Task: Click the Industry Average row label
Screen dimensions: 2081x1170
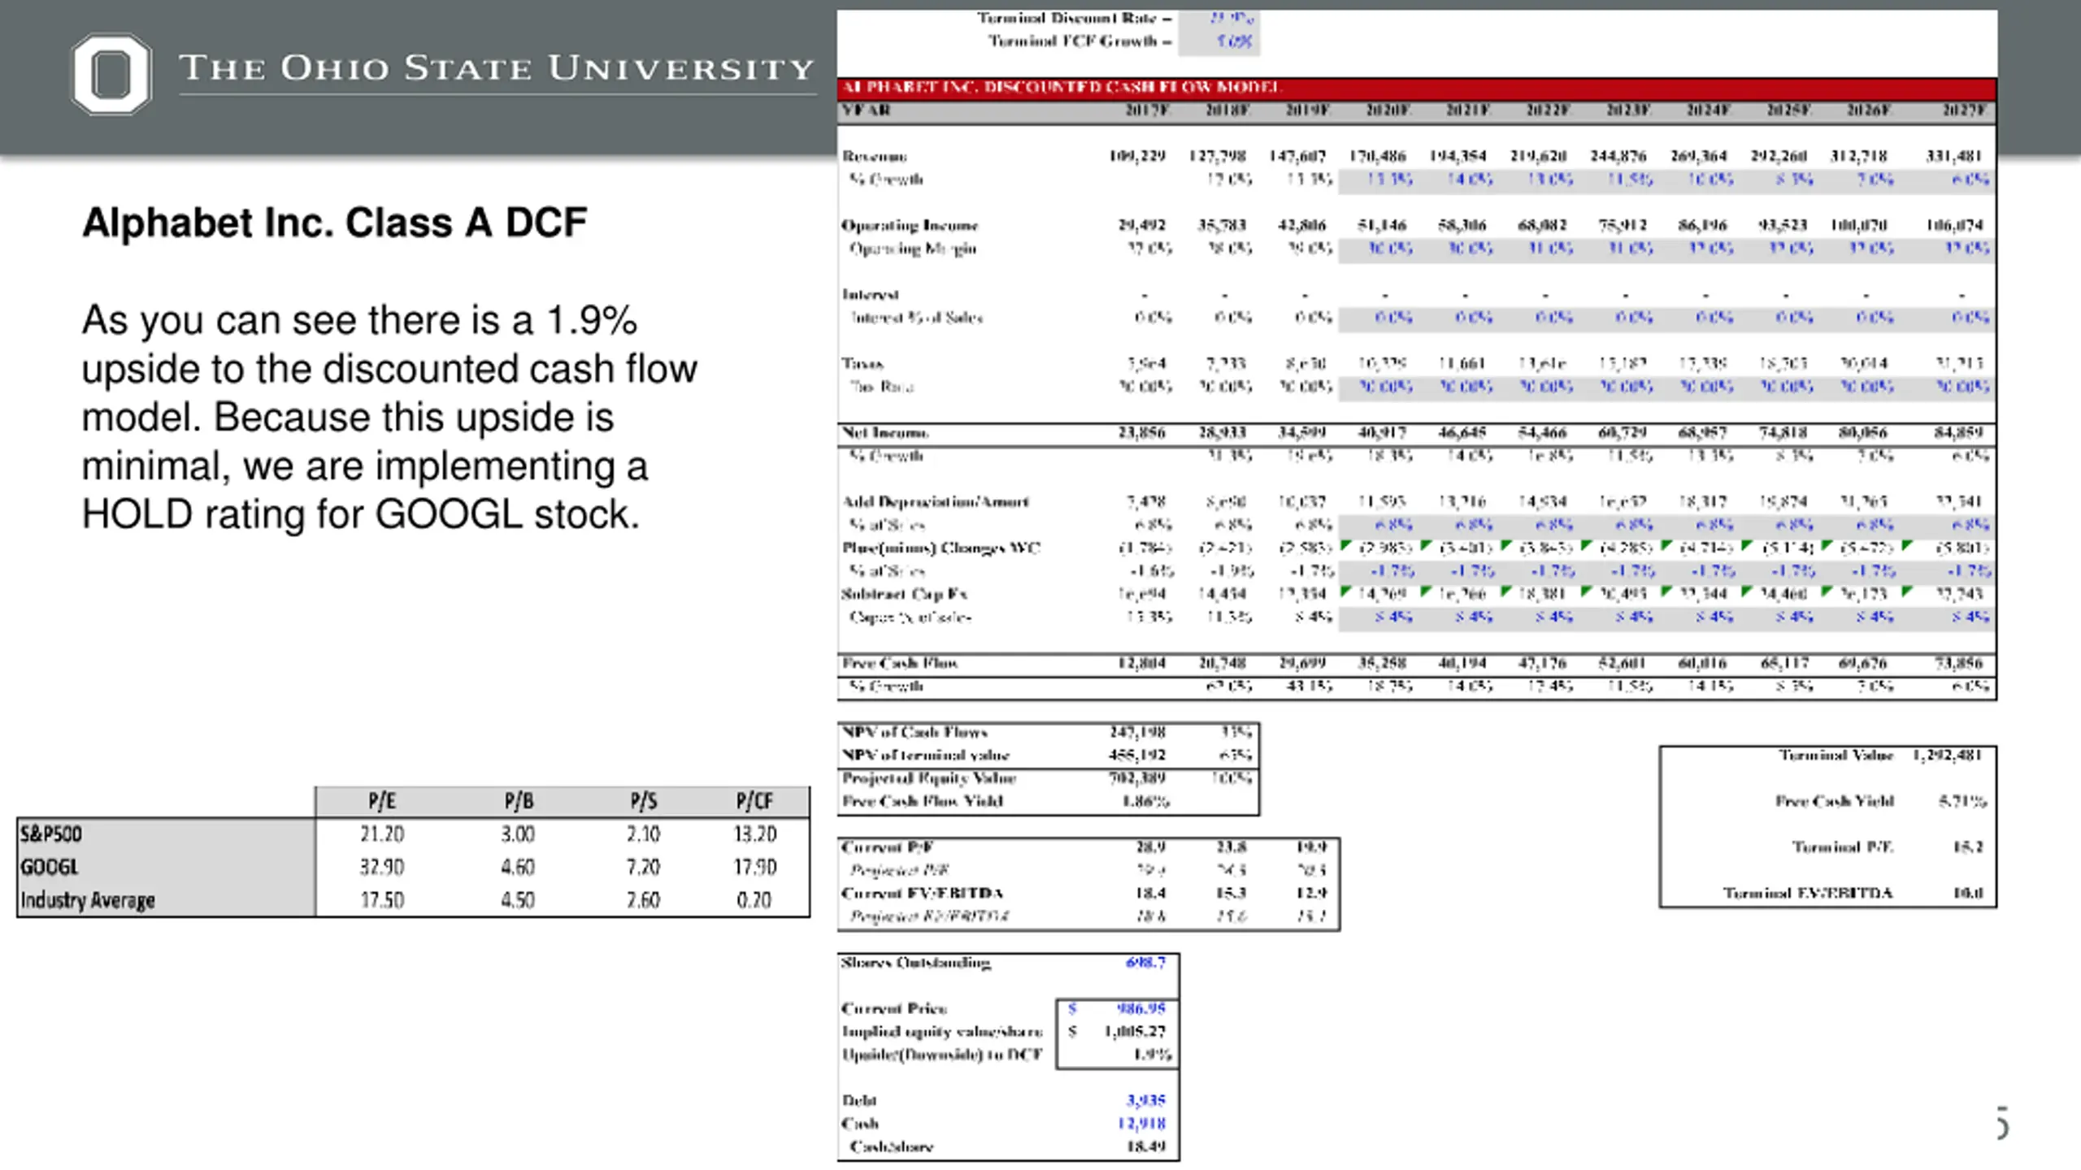Action: 88,900
